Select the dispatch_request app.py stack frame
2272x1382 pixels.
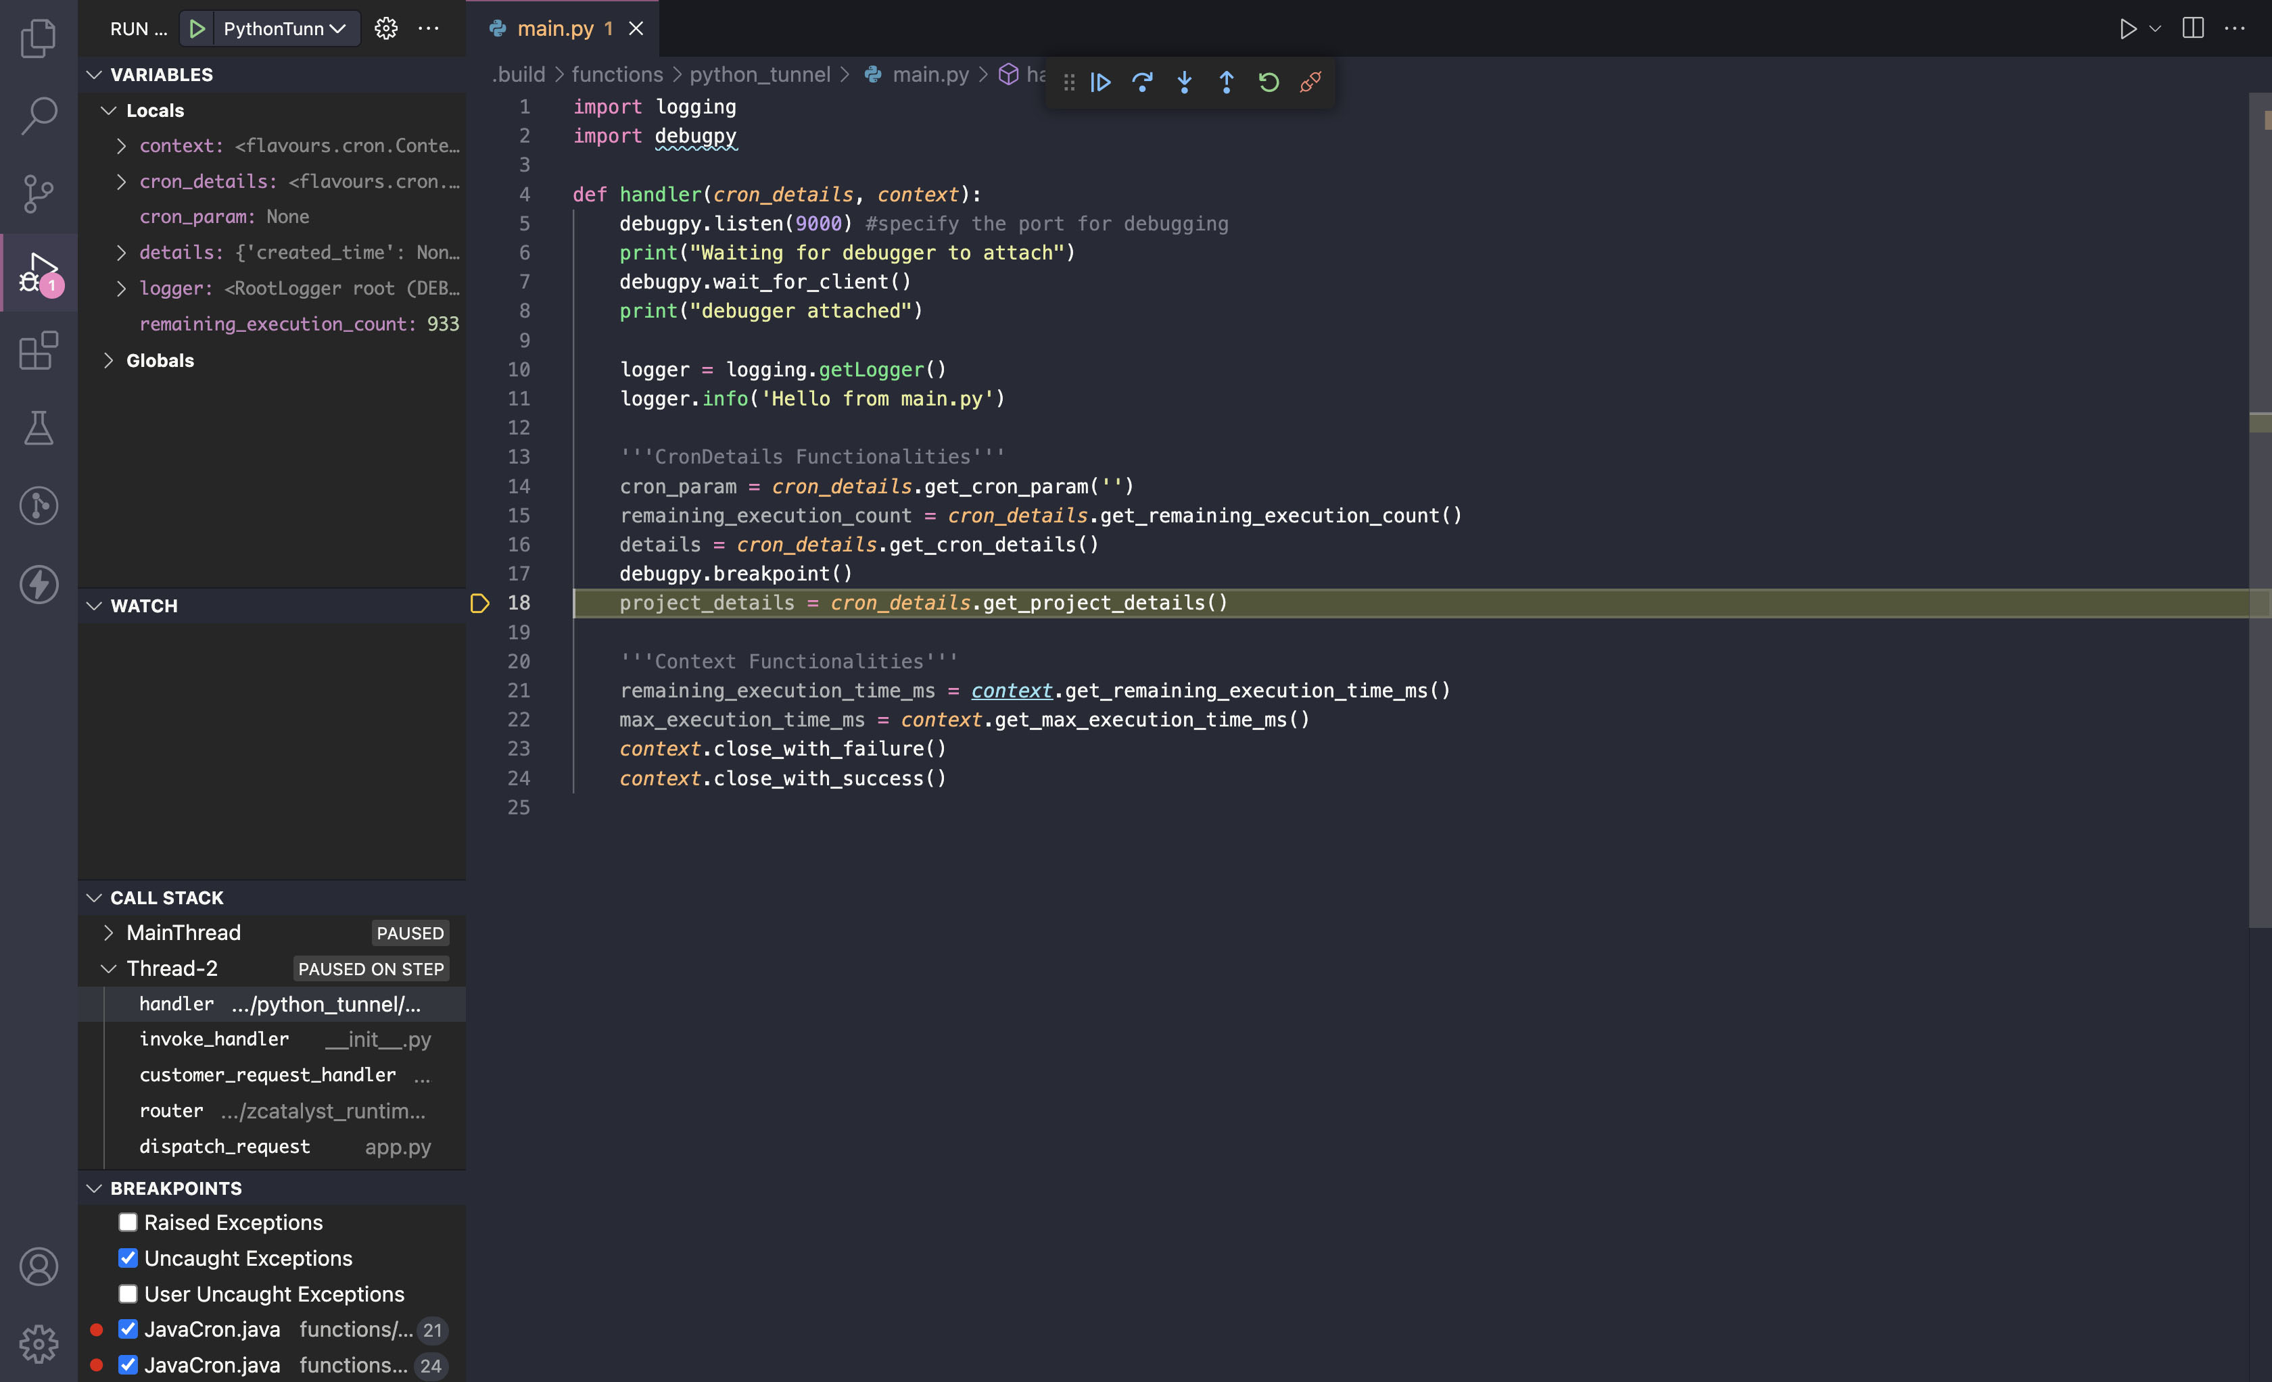(276, 1145)
